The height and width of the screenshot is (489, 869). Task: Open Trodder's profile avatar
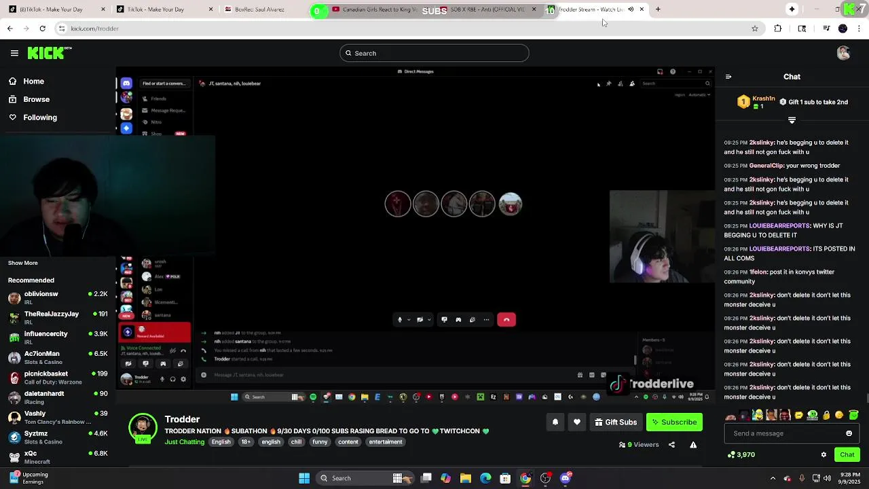143,428
